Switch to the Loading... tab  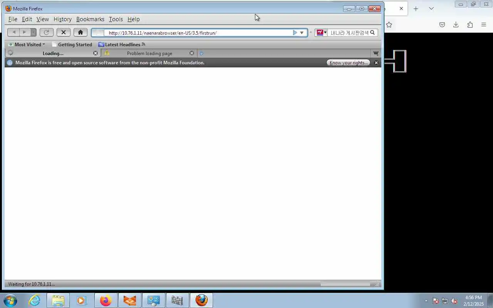click(x=53, y=54)
